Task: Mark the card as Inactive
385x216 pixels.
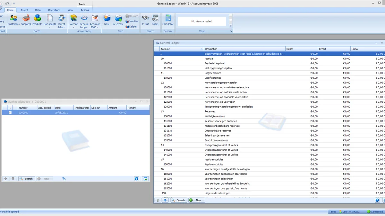Action: click(132, 21)
